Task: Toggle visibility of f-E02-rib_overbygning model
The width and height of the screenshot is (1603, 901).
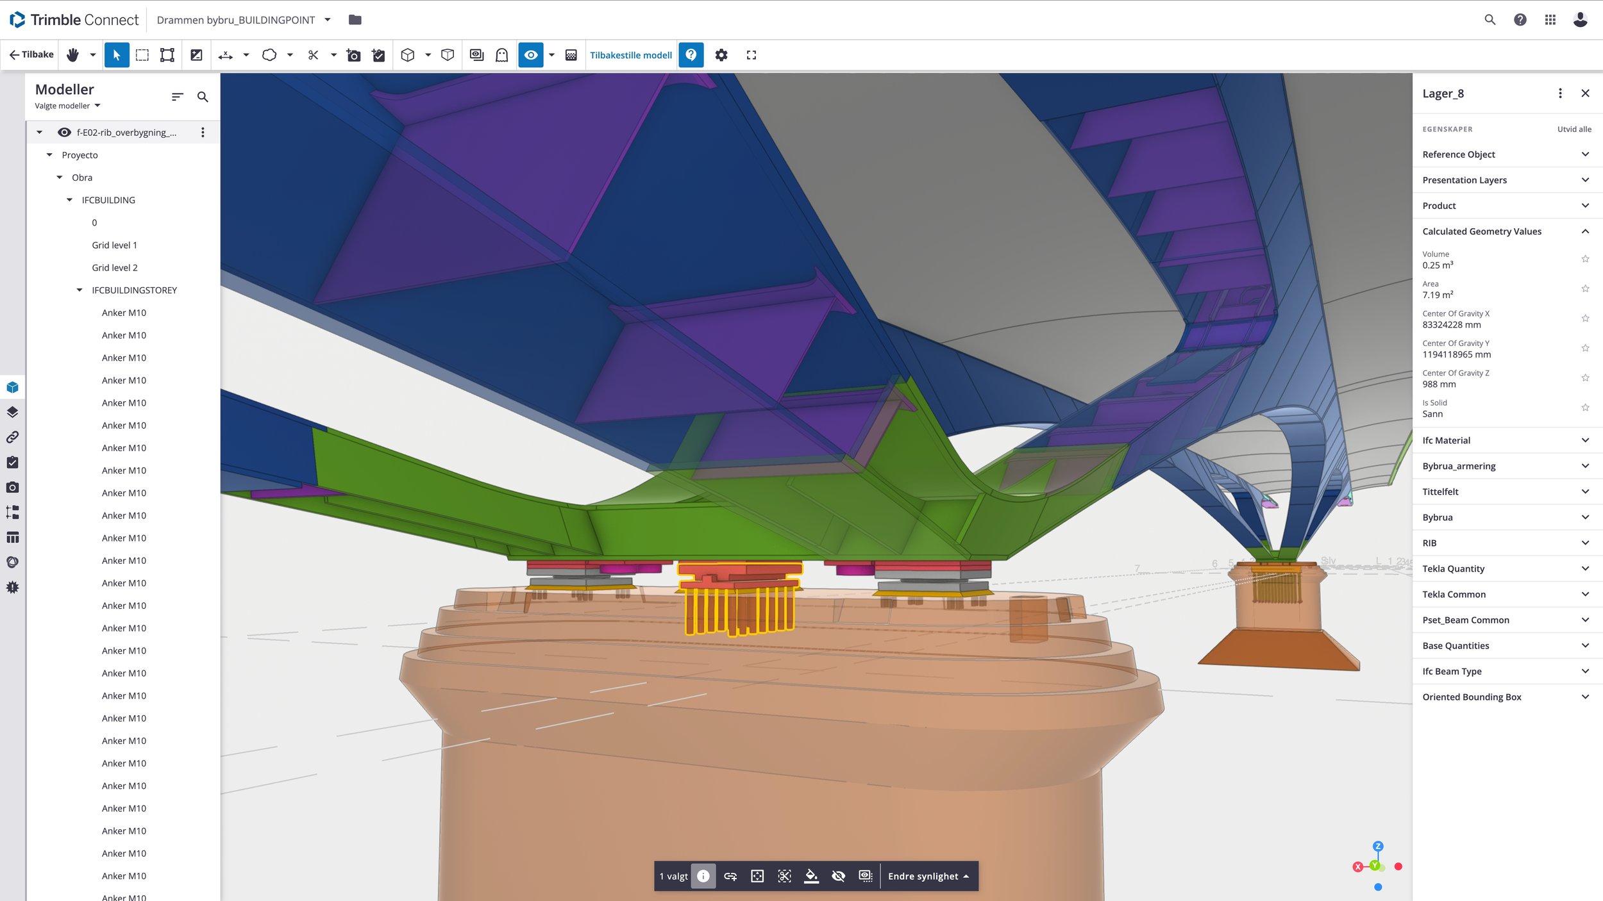Action: click(64, 132)
